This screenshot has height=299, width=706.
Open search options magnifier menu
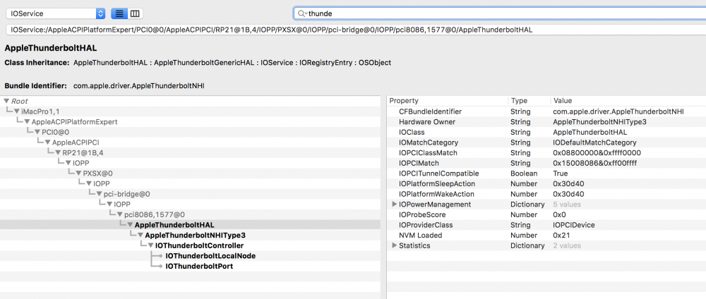click(301, 13)
